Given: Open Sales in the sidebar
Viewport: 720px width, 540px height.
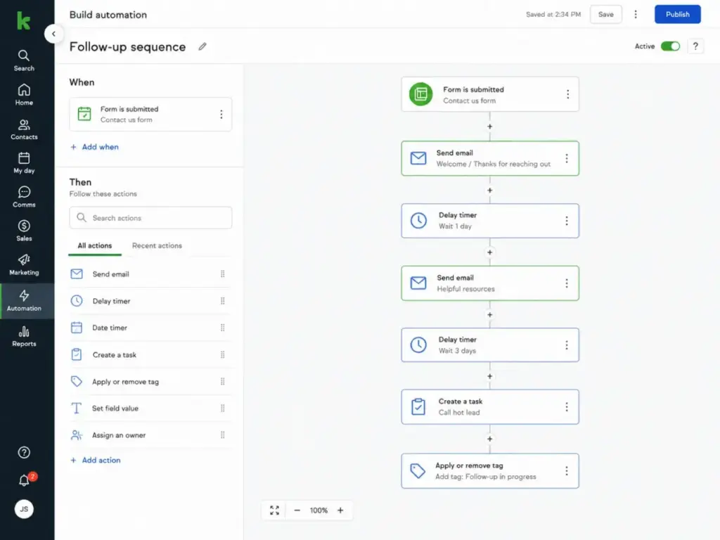Looking at the screenshot, I should point(24,231).
